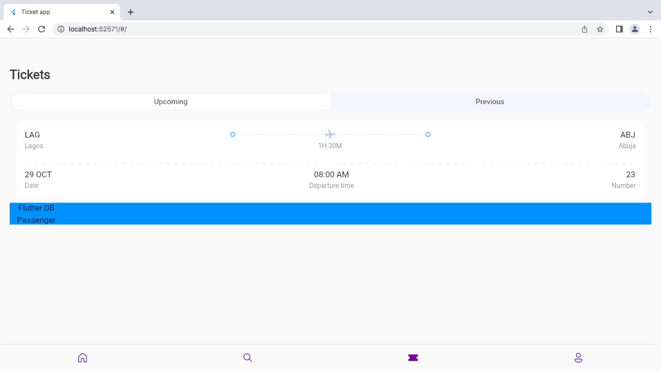Viewport: 661px width, 372px height.
Task: Open a new browser tab
Action: [130, 12]
